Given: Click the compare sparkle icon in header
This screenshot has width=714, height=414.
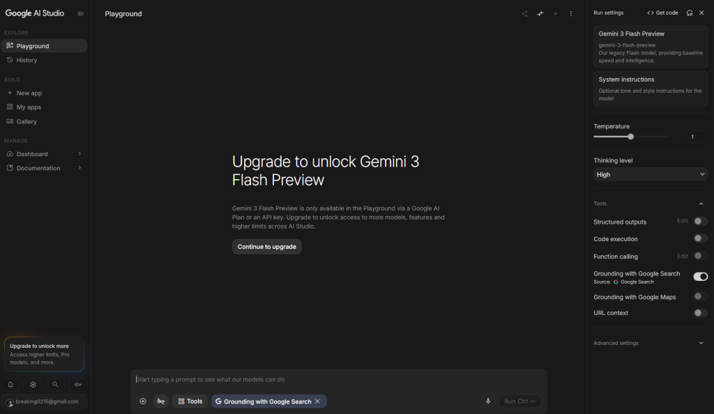Looking at the screenshot, I should click(x=540, y=14).
